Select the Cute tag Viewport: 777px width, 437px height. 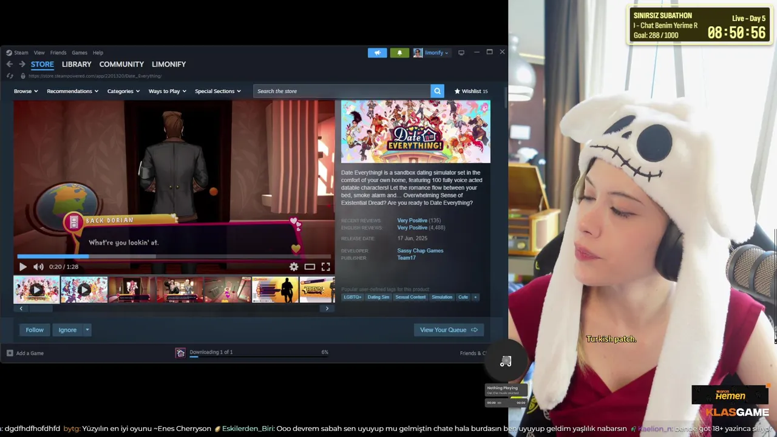[x=463, y=297]
